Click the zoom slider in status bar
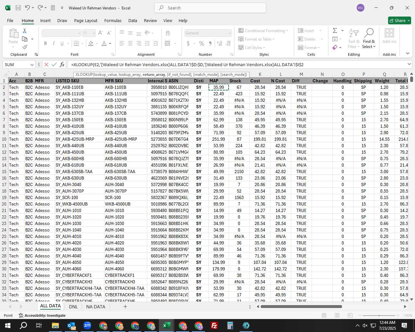415x332 pixels. pos(379,315)
